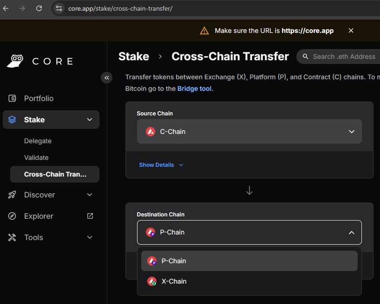Click the Explorer external-link icon
380x304 pixels.
coord(90,216)
